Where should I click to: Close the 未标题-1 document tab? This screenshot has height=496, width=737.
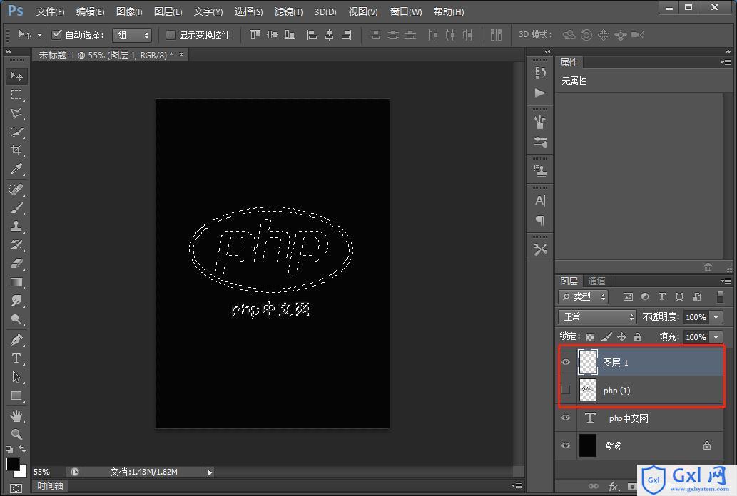coord(181,54)
